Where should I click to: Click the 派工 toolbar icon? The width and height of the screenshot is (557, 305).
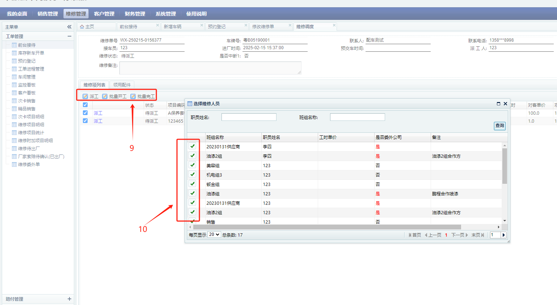pyautogui.click(x=85, y=96)
